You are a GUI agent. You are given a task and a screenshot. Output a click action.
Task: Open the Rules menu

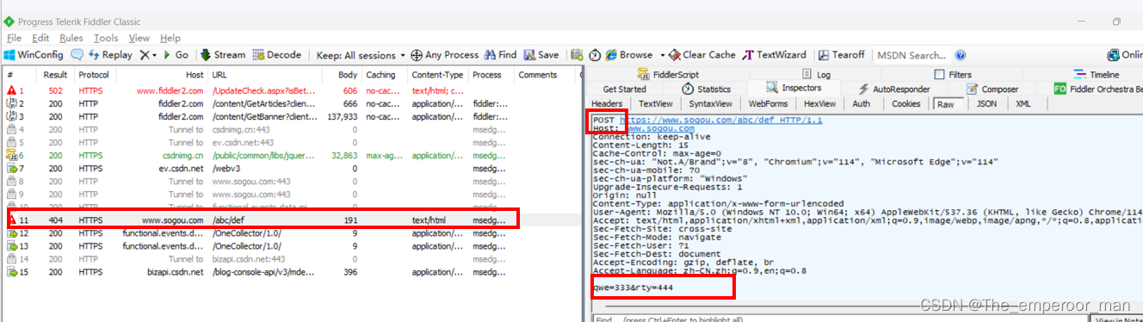(x=71, y=38)
